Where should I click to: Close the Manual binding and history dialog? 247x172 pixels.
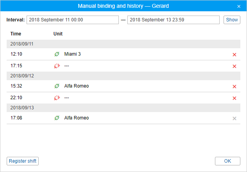pos(239,7)
